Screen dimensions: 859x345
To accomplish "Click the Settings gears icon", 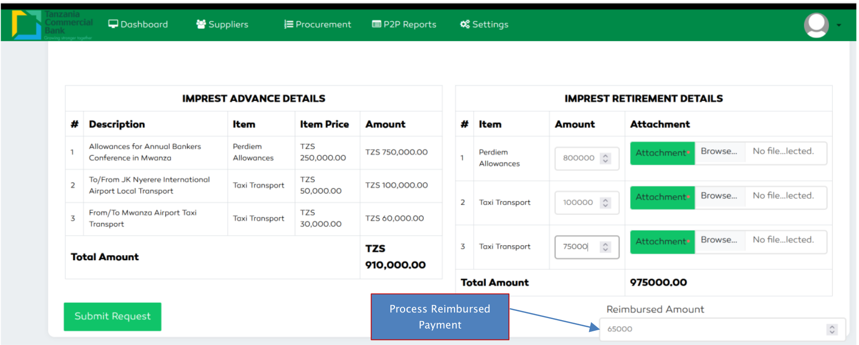I will [x=465, y=24].
